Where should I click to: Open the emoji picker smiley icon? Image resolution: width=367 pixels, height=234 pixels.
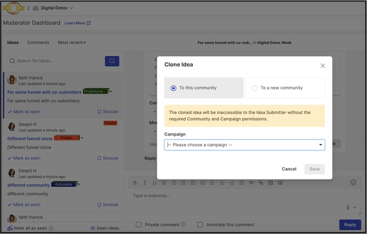tap(353, 183)
